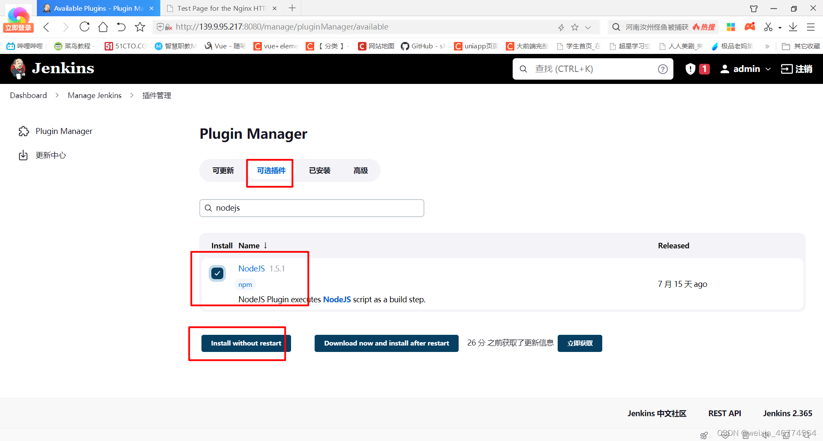Reload the page with the refresh icon
Screen dimensions: 823x441
[84, 27]
